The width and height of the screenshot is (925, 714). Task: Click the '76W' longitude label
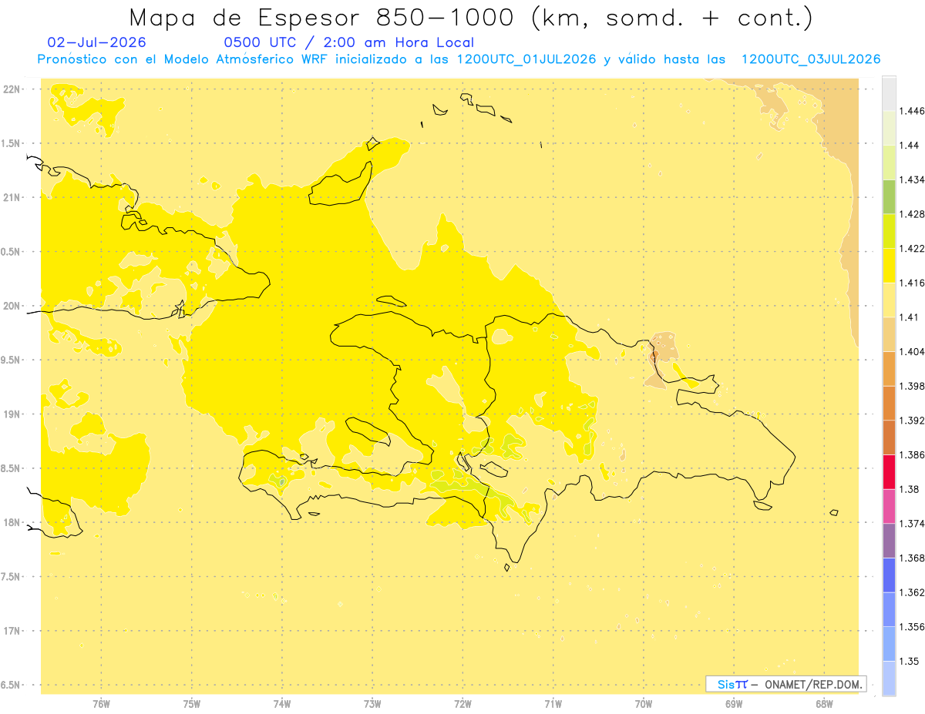[101, 703]
